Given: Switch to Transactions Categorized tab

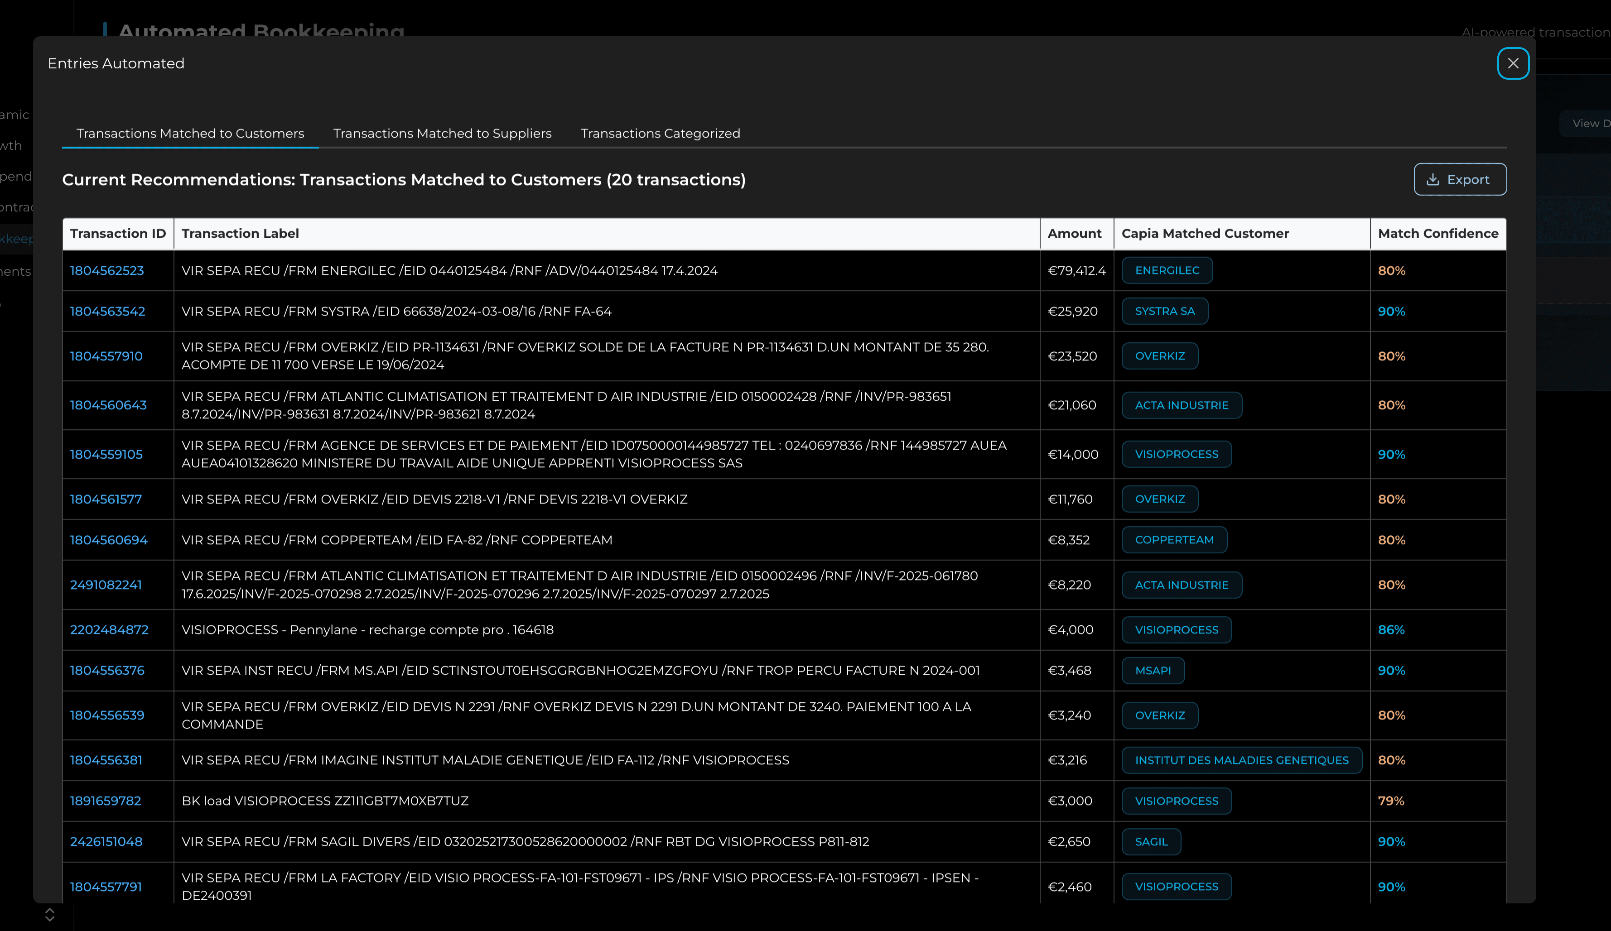Looking at the screenshot, I should 660,133.
